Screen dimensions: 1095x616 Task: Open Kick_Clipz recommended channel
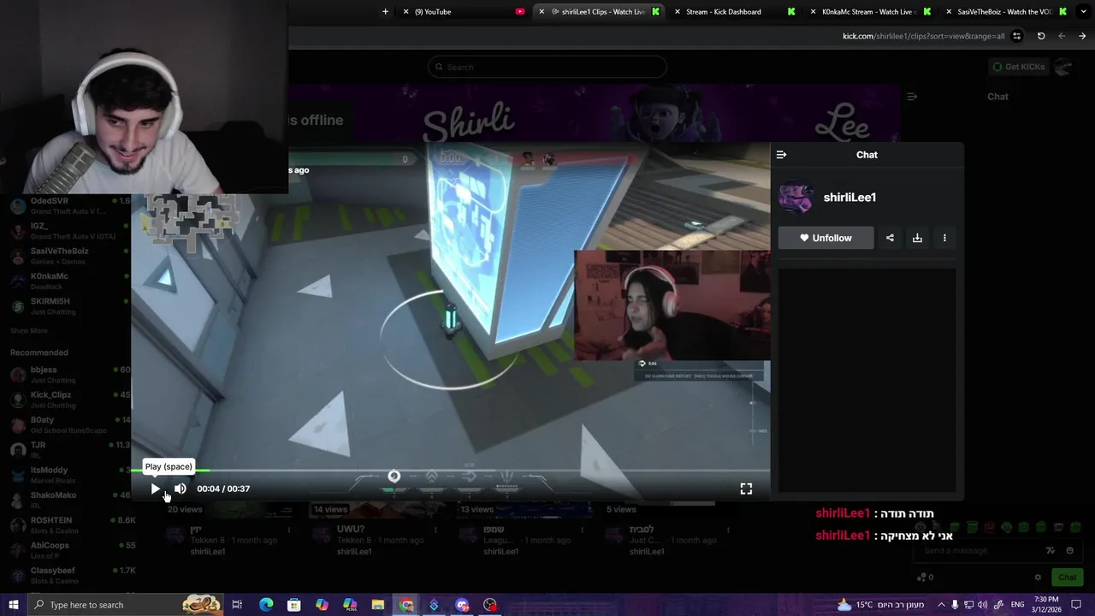(x=68, y=400)
